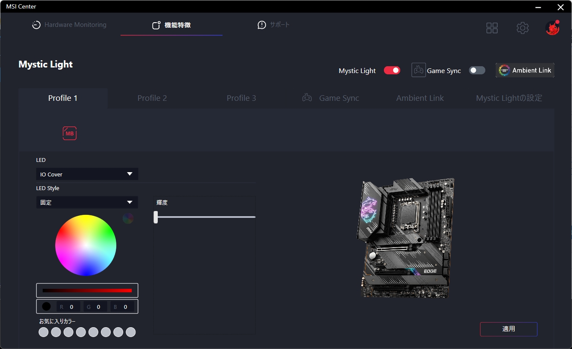The image size is (572, 349).
Task: Pick a color on the color wheel
Action: 86,245
